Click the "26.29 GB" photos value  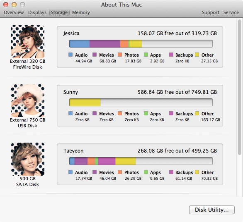[x=133, y=179]
